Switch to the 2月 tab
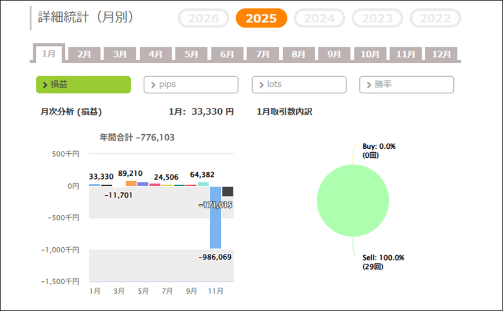503x311 pixels. [x=84, y=54]
